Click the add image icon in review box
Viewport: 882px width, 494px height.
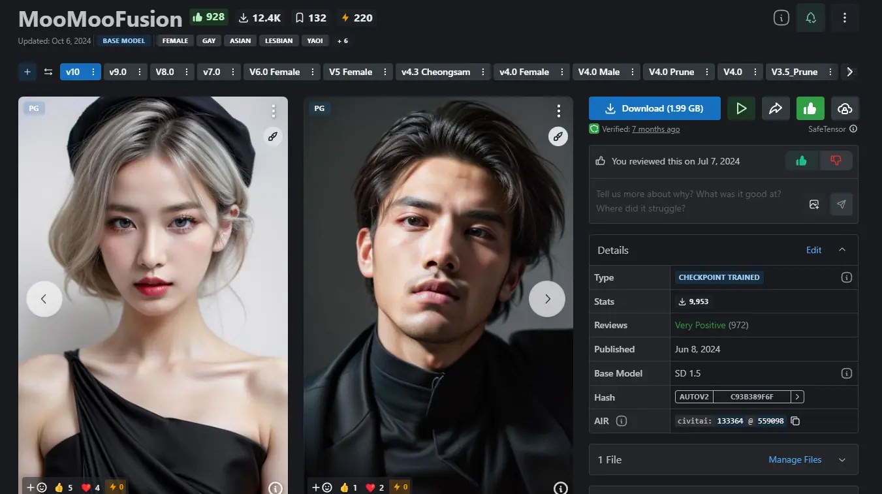click(x=814, y=204)
